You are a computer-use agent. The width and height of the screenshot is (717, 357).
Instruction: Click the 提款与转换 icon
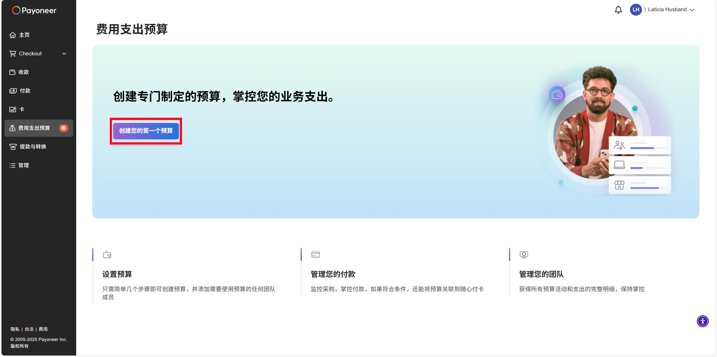(13, 146)
